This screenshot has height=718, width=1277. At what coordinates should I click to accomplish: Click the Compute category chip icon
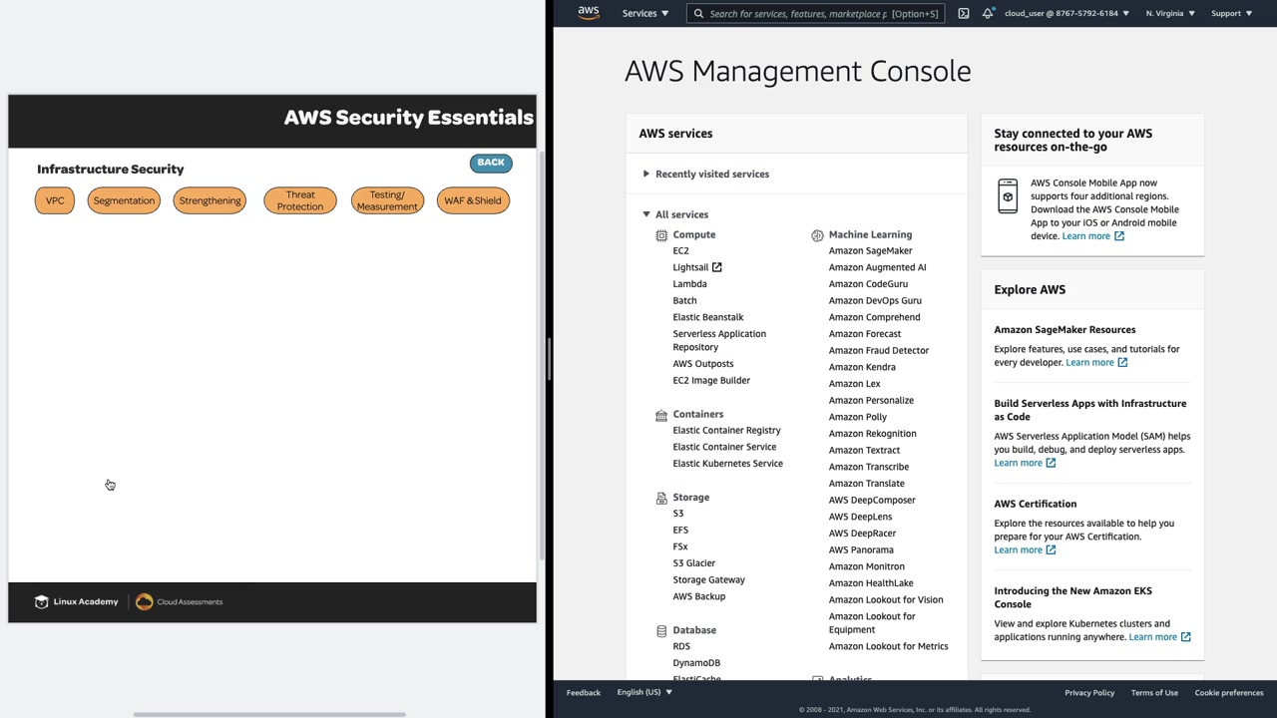(x=661, y=235)
